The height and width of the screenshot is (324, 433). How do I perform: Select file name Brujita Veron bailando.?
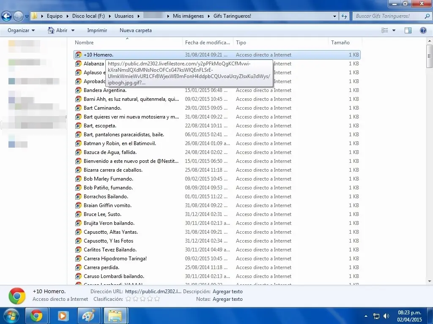tap(109, 223)
